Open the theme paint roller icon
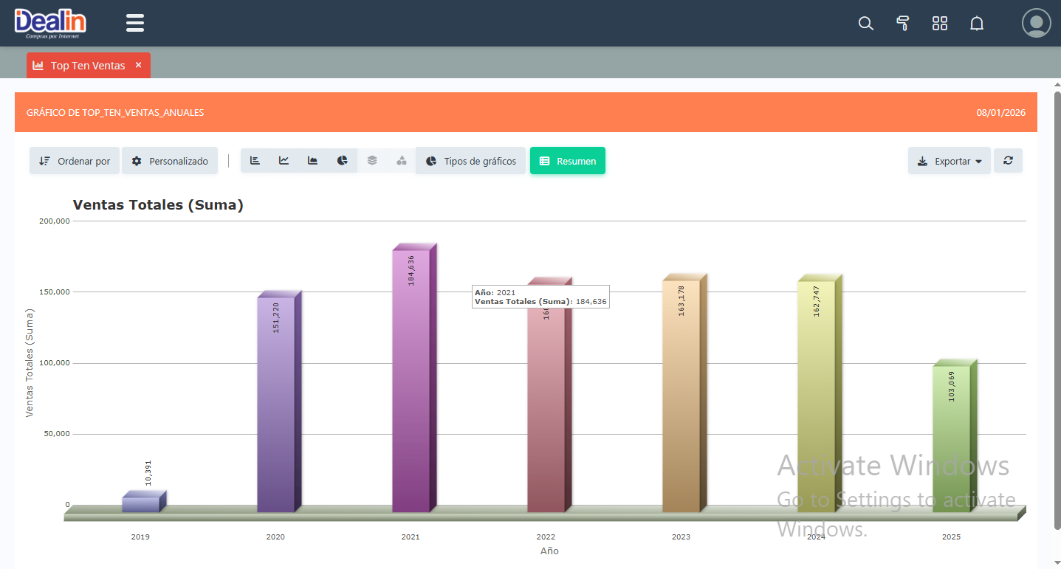 pos(902,24)
